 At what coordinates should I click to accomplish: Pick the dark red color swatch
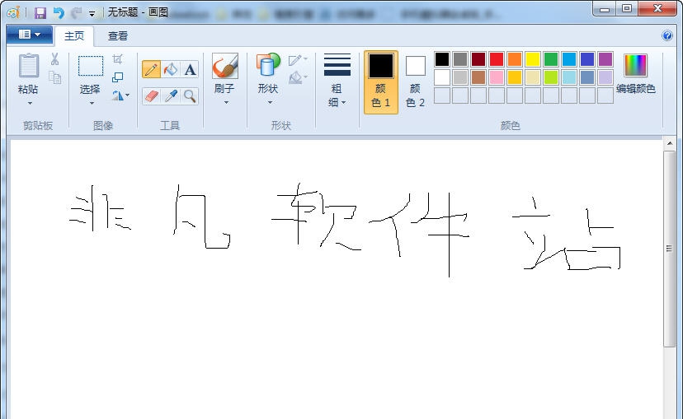point(478,59)
